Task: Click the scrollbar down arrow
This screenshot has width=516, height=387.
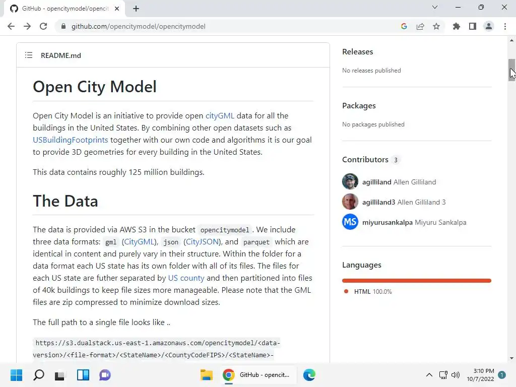Action: coord(511,358)
